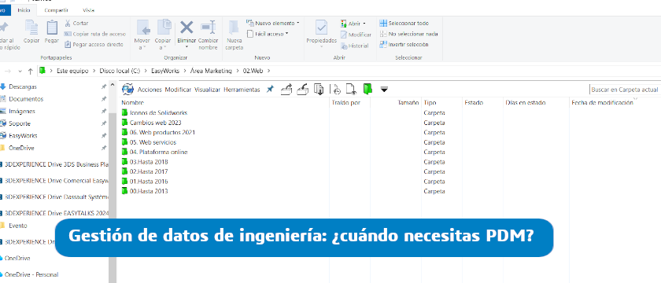Go to EasyWorks in the address bar path

coord(165,72)
